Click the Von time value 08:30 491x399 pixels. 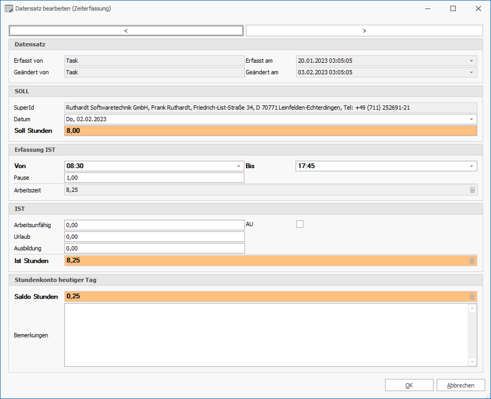pos(75,166)
